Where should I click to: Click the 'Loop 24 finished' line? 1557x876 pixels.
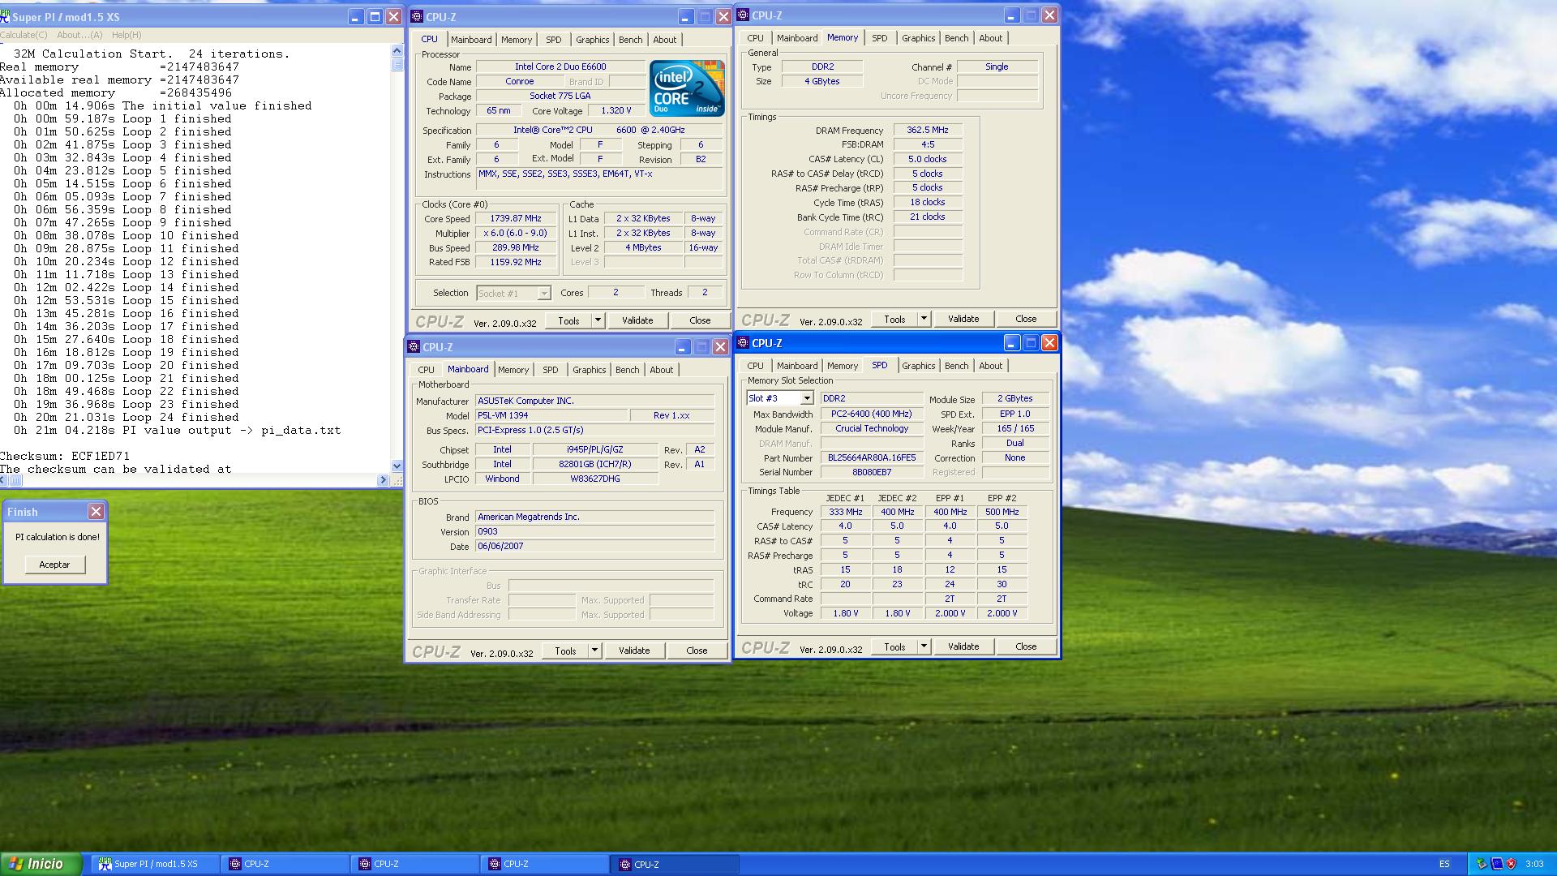pos(126,417)
